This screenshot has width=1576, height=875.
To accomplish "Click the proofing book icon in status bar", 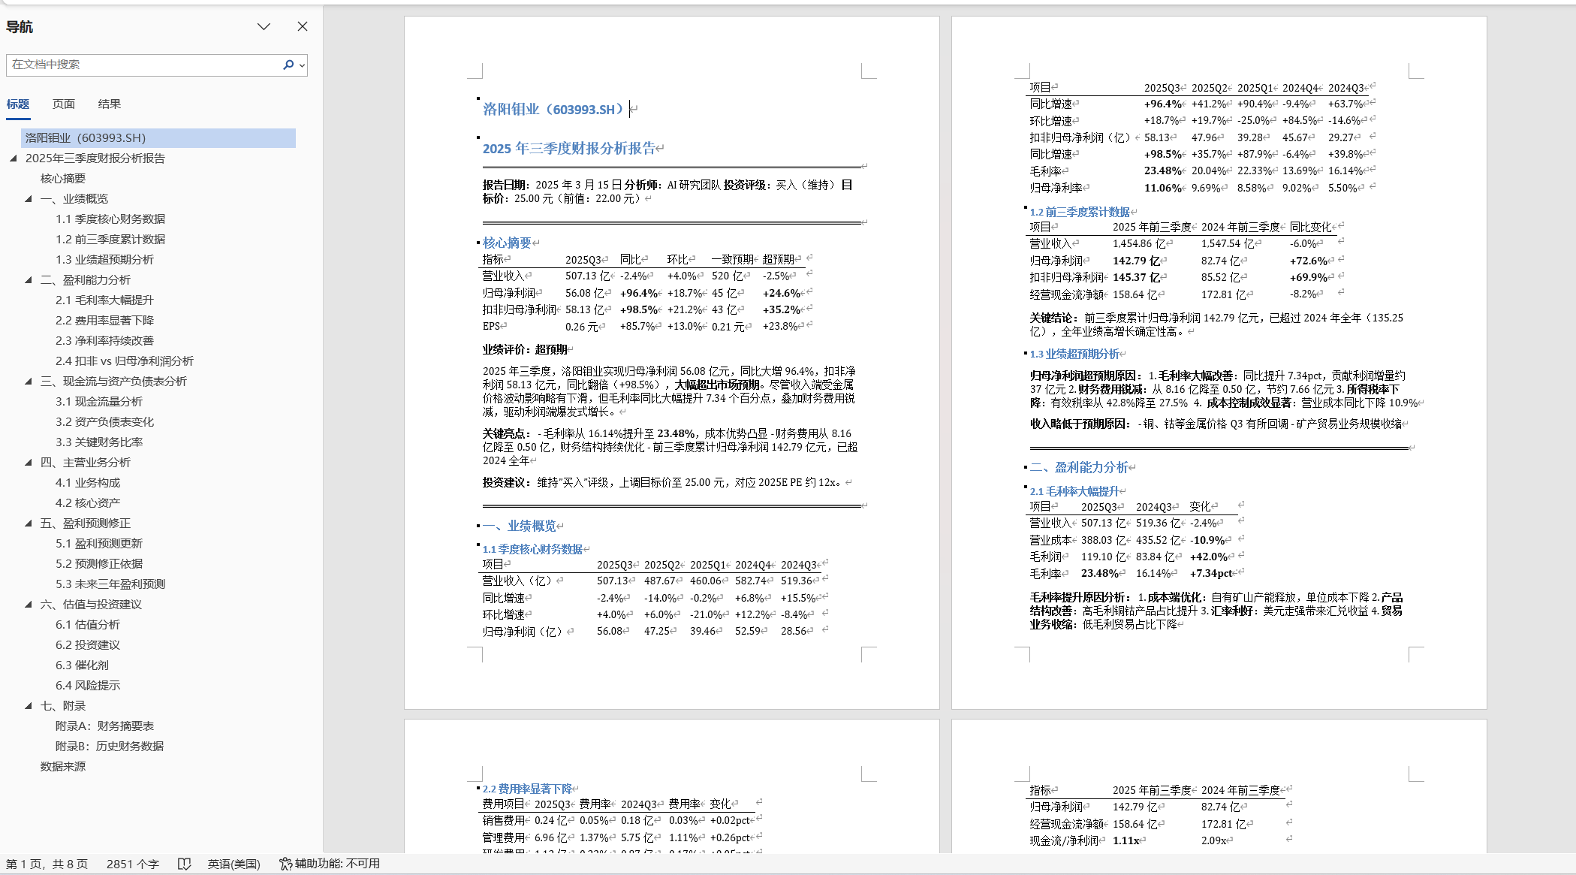I will (184, 864).
